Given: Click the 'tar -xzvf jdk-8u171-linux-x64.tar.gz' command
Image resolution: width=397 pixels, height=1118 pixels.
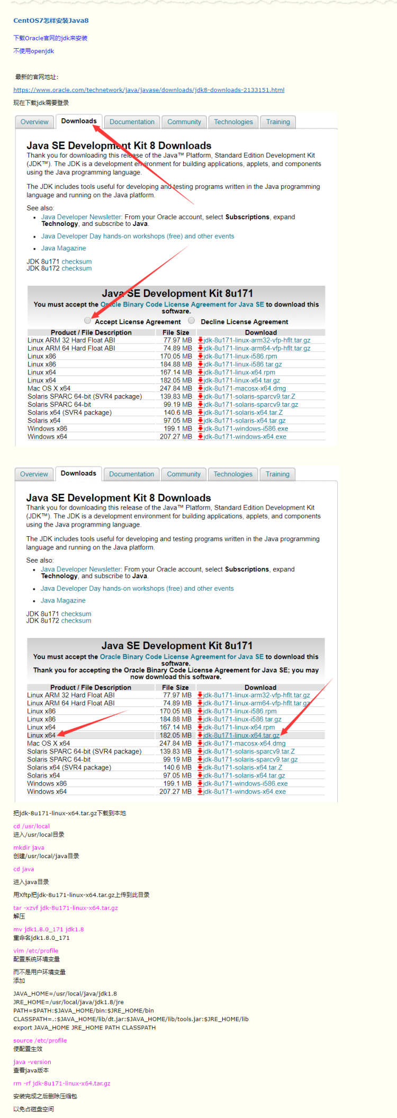Looking at the screenshot, I should (x=66, y=908).
